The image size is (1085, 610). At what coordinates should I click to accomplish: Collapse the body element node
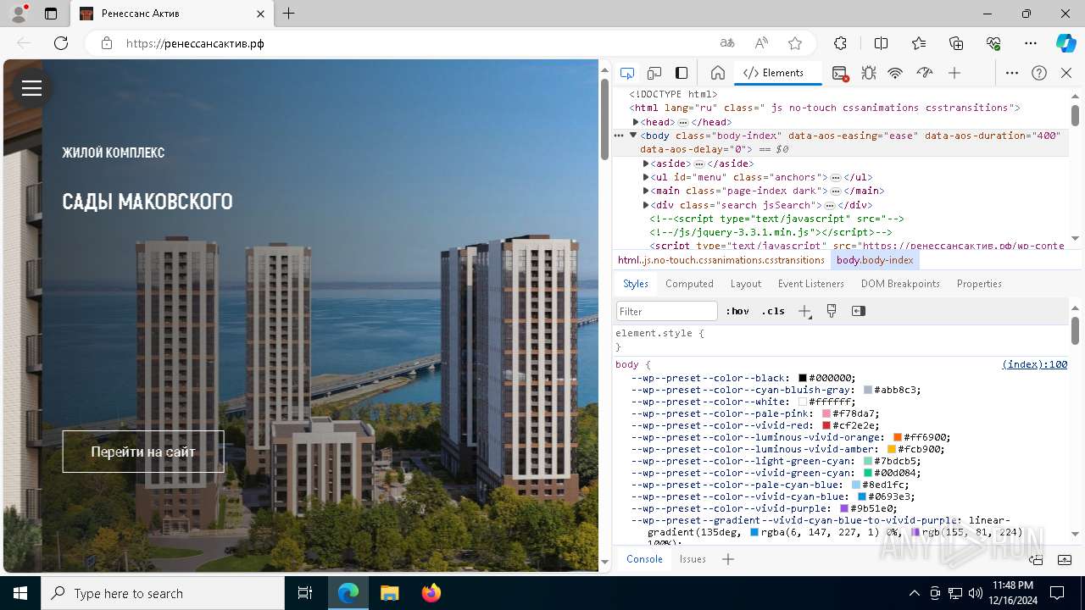(x=633, y=136)
